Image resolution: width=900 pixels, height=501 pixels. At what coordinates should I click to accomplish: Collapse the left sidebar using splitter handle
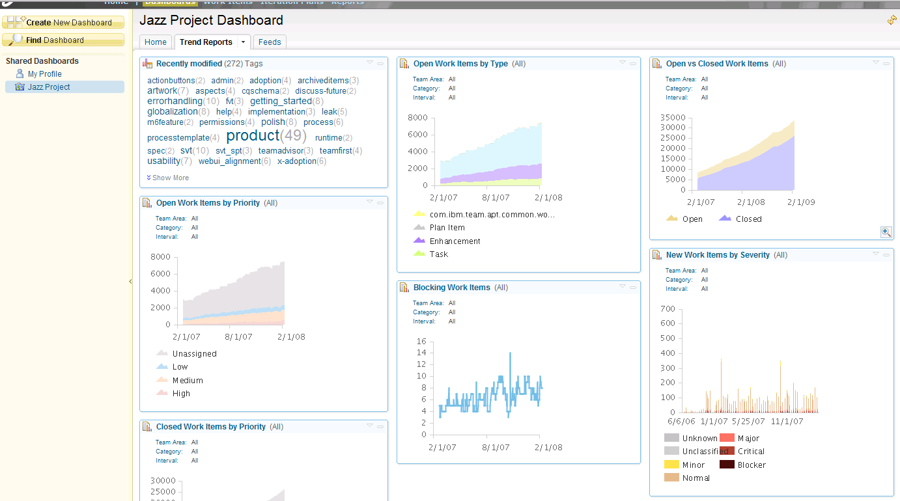pos(130,281)
